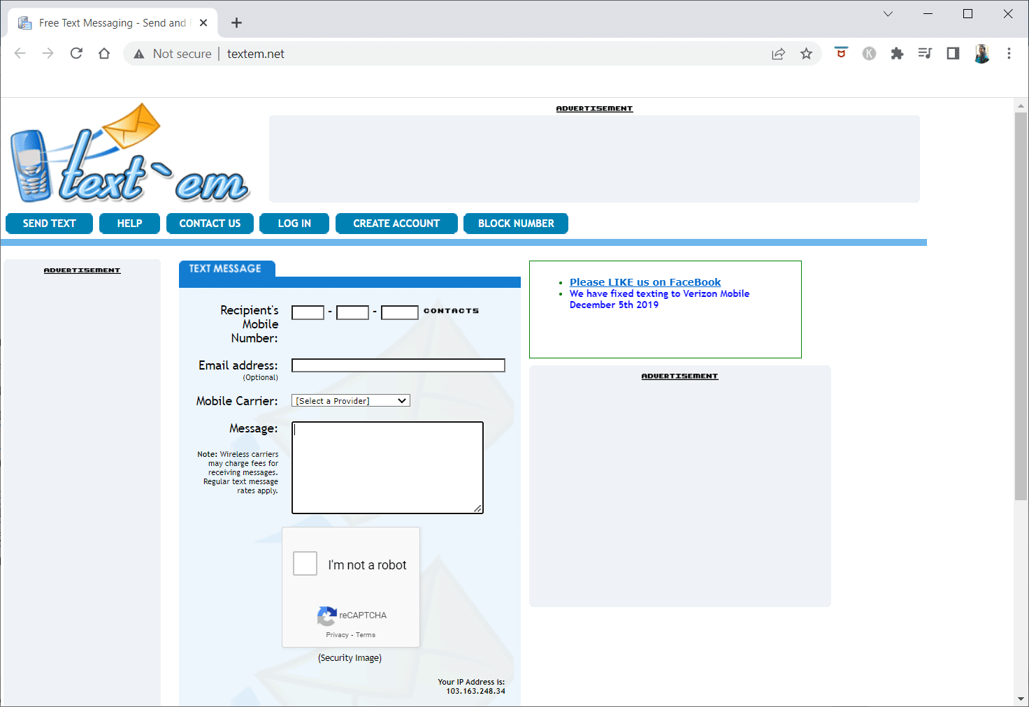1029x707 pixels.
Task: Click the browser back arrow
Action: click(20, 54)
